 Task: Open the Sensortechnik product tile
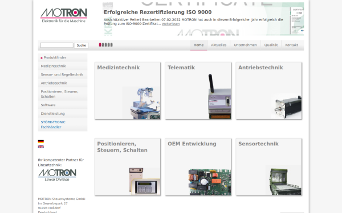tap(268, 167)
